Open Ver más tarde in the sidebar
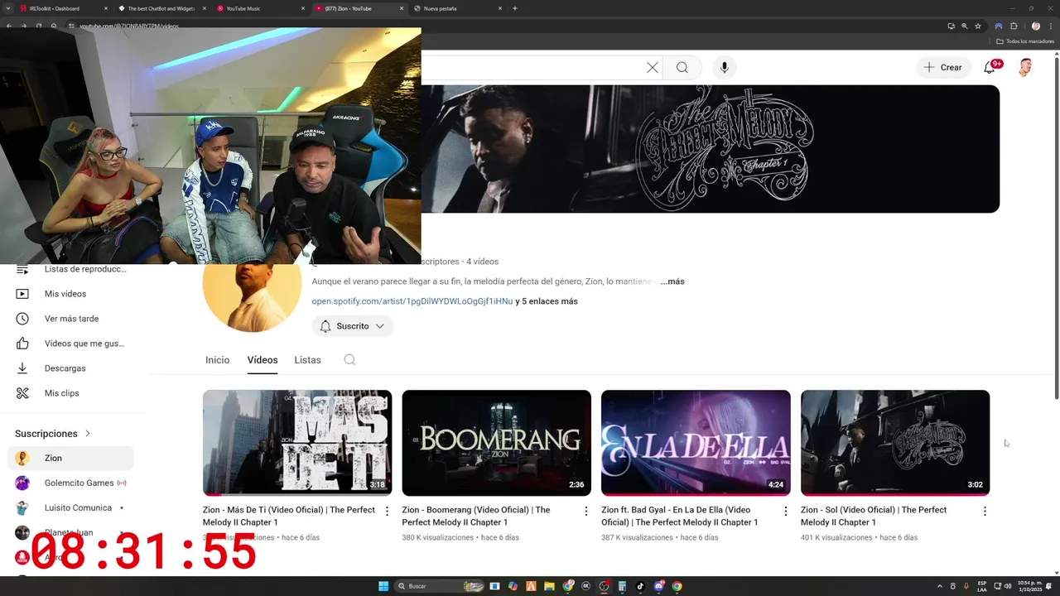 point(70,319)
